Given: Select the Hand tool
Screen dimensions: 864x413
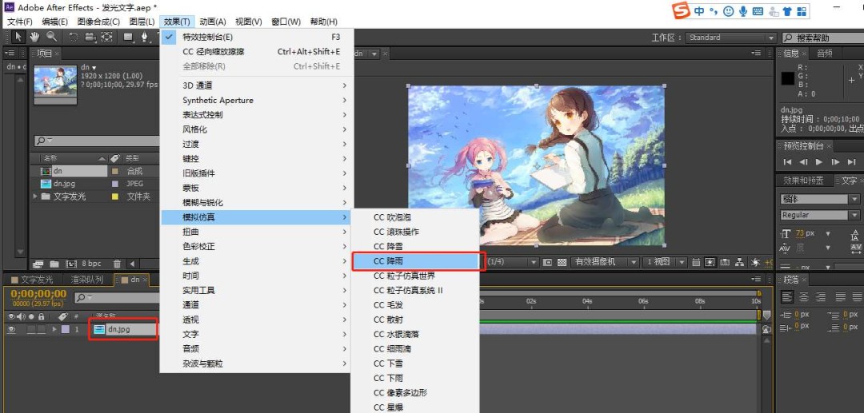Looking at the screenshot, I should pyautogui.click(x=34, y=37).
